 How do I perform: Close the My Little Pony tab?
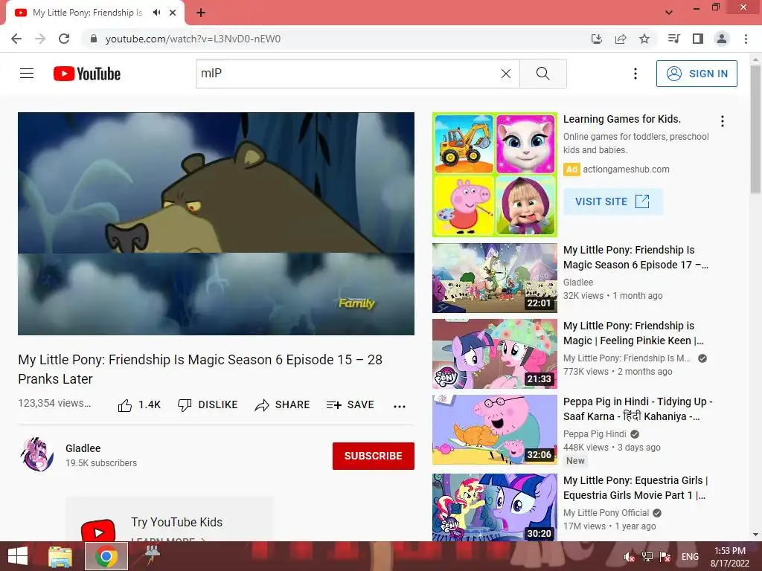pyautogui.click(x=173, y=13)
